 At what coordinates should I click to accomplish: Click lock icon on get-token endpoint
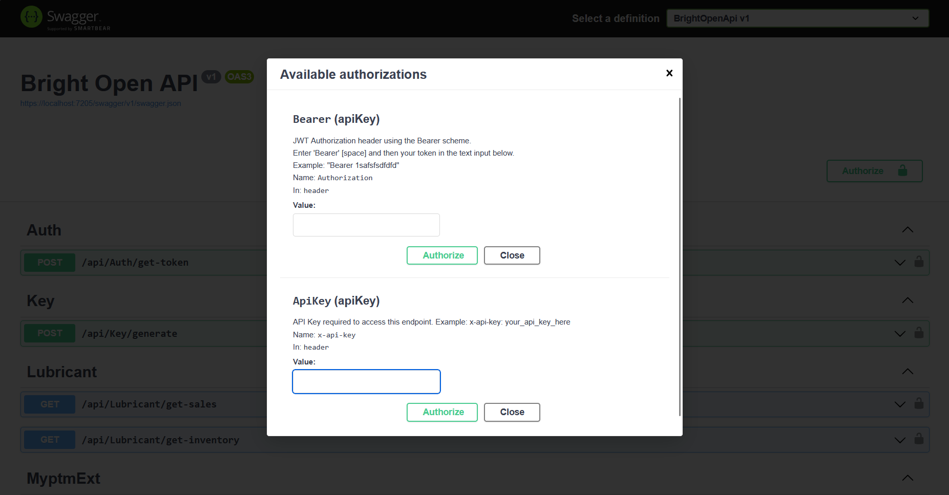(919, 262)
